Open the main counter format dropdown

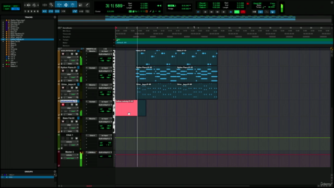124,6
